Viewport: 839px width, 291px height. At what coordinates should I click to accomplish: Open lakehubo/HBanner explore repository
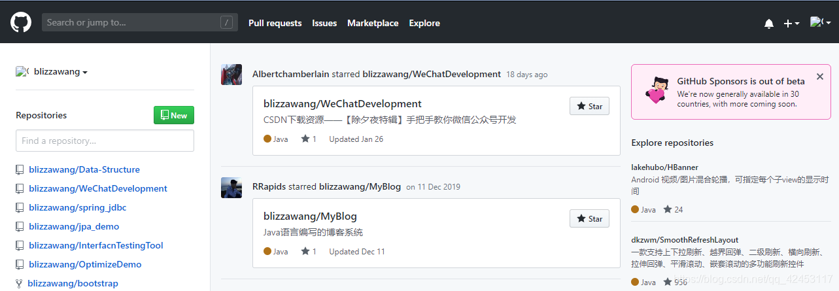tap(664, 167)
